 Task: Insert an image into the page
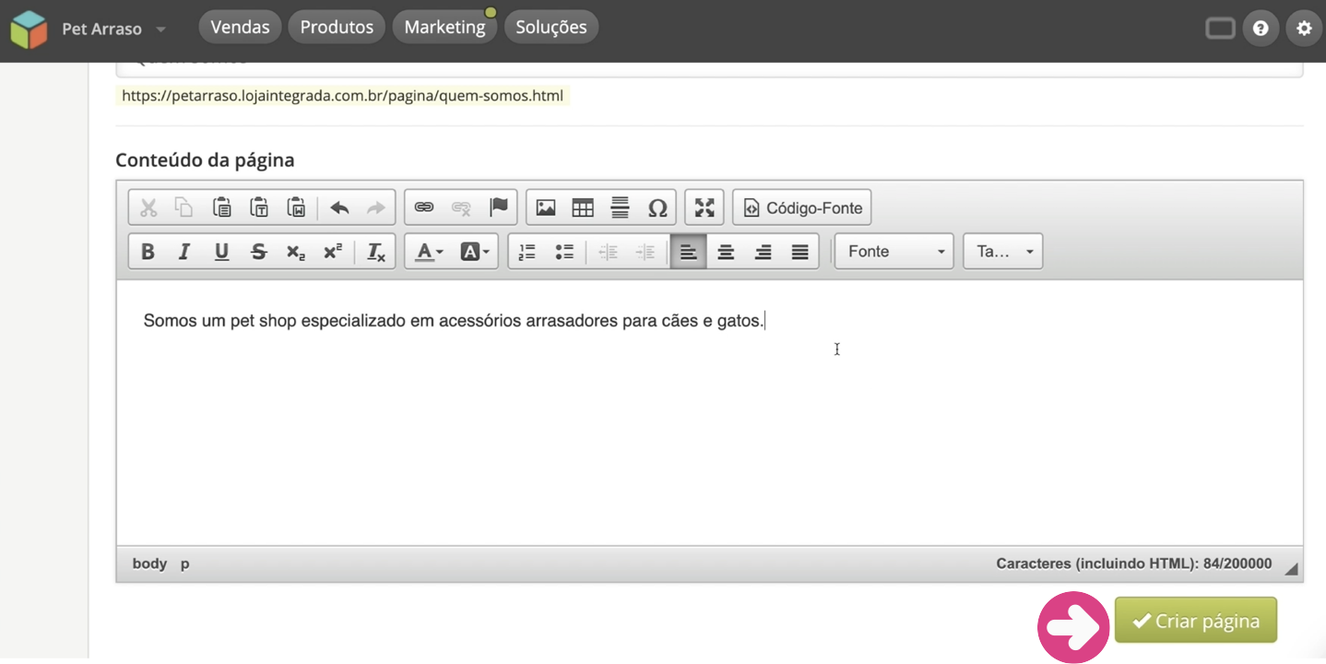point(546,207)
